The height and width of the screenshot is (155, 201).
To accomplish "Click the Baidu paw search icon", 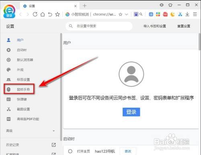I will click(x=136, y=14).
